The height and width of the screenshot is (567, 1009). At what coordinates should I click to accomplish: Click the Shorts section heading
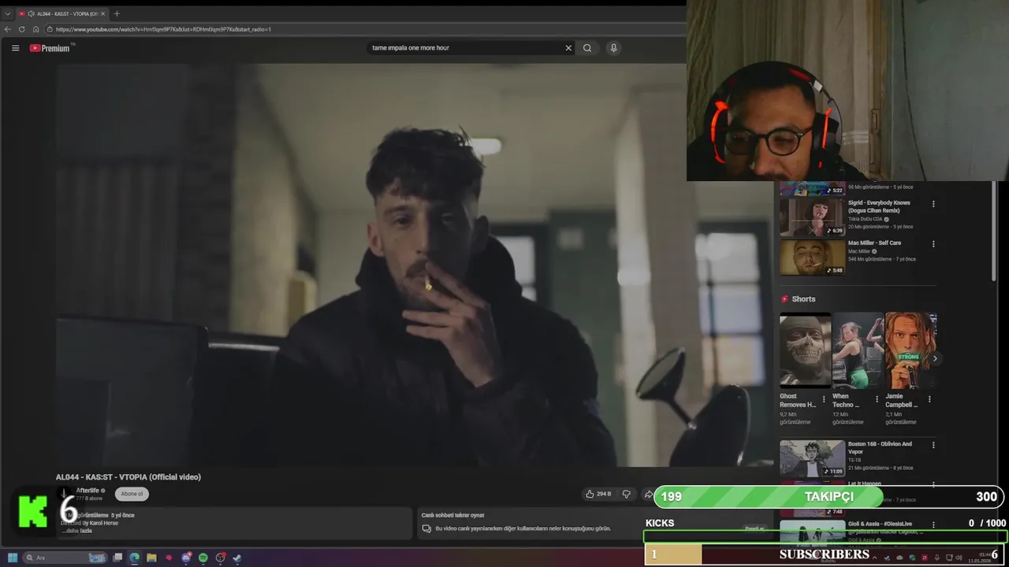[x=803, y=299]
